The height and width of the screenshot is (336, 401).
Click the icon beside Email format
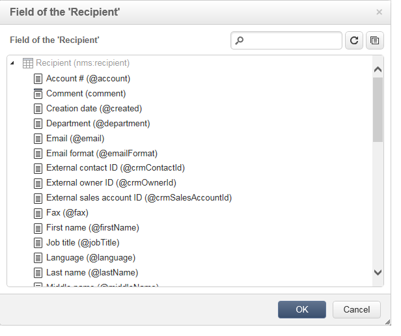click(x=38, y=154)
